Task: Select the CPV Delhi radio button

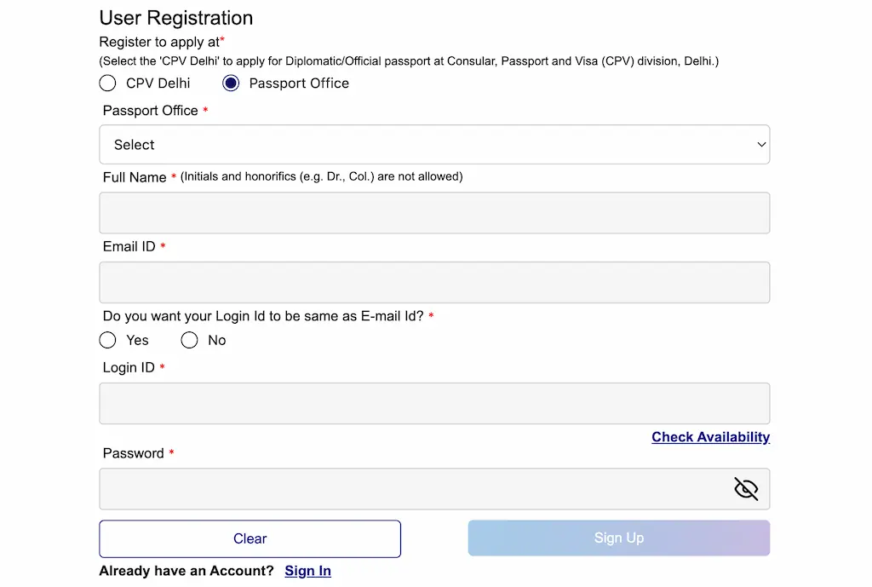Action: coord(107,83)
